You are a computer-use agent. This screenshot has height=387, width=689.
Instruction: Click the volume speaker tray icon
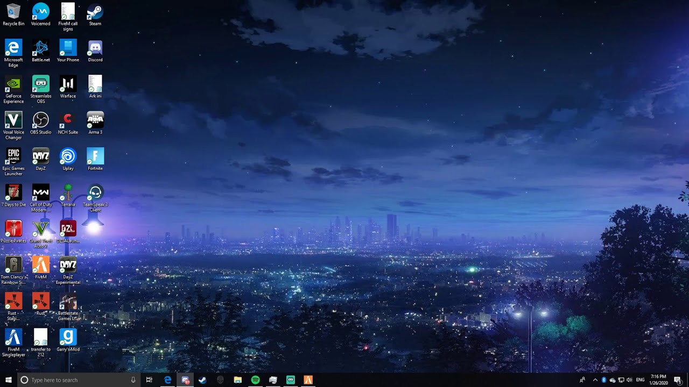[629, 380]
